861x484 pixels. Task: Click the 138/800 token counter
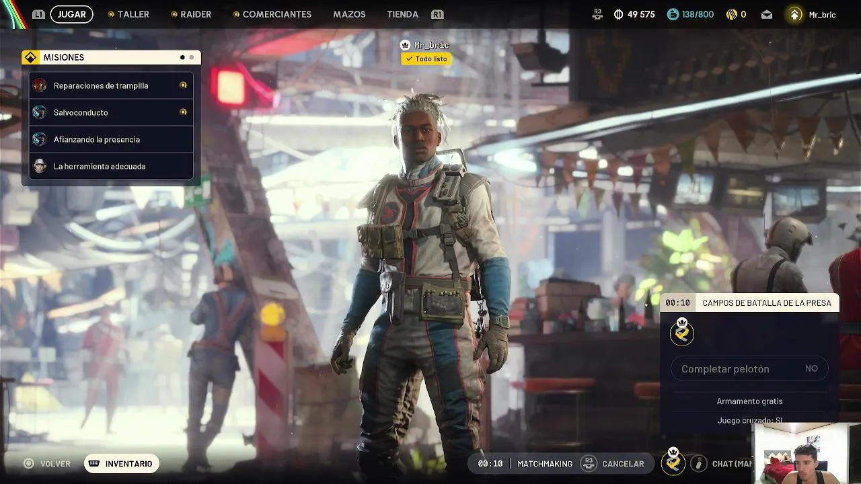(x=698, y=14)
